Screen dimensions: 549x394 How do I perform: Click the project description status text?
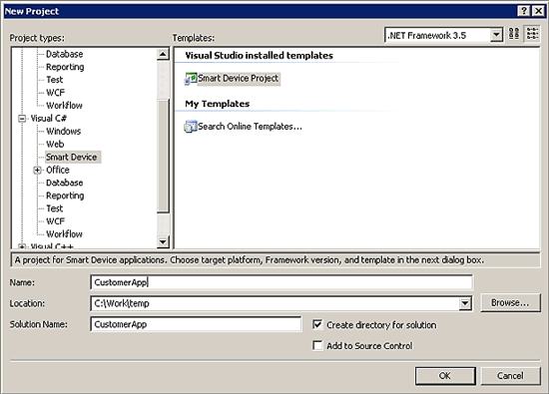click(250, 260)
